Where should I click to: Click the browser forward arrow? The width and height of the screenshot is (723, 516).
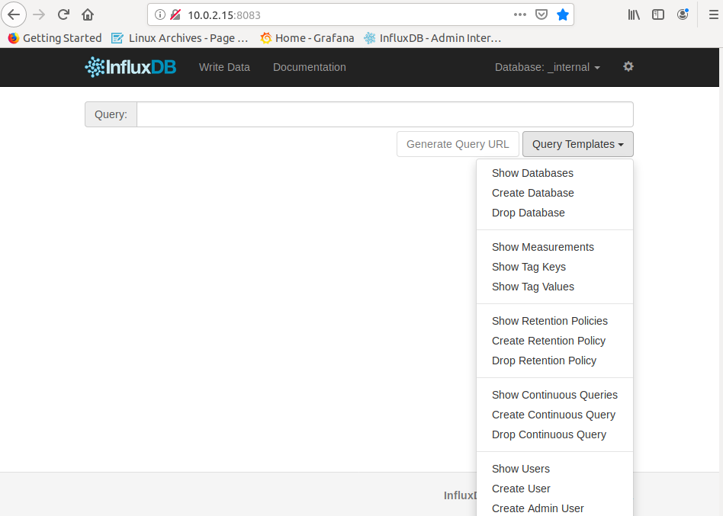tap(39, 14)
